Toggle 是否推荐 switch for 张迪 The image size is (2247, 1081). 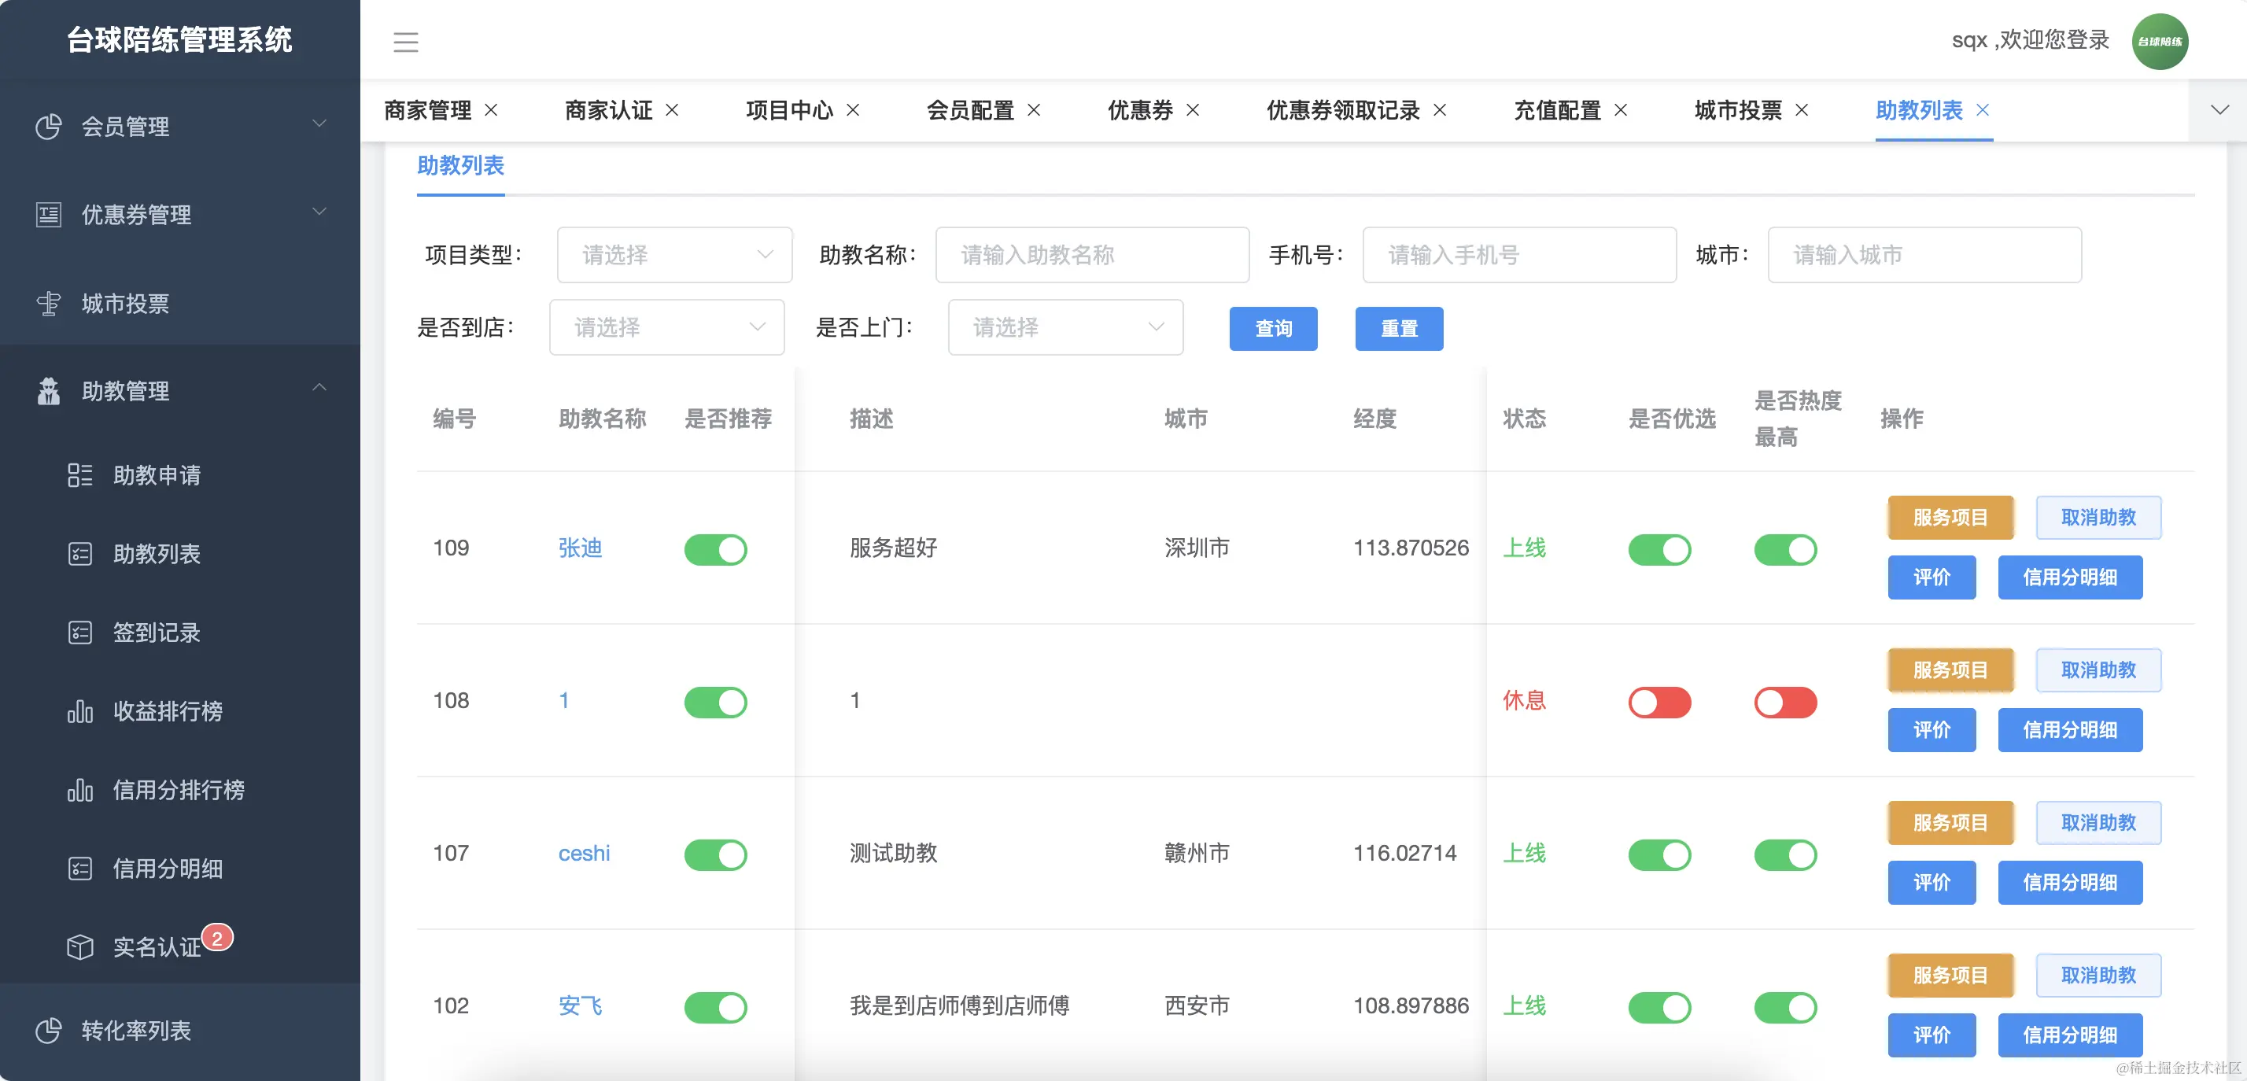pyautogui.click(x=715, y=550)
